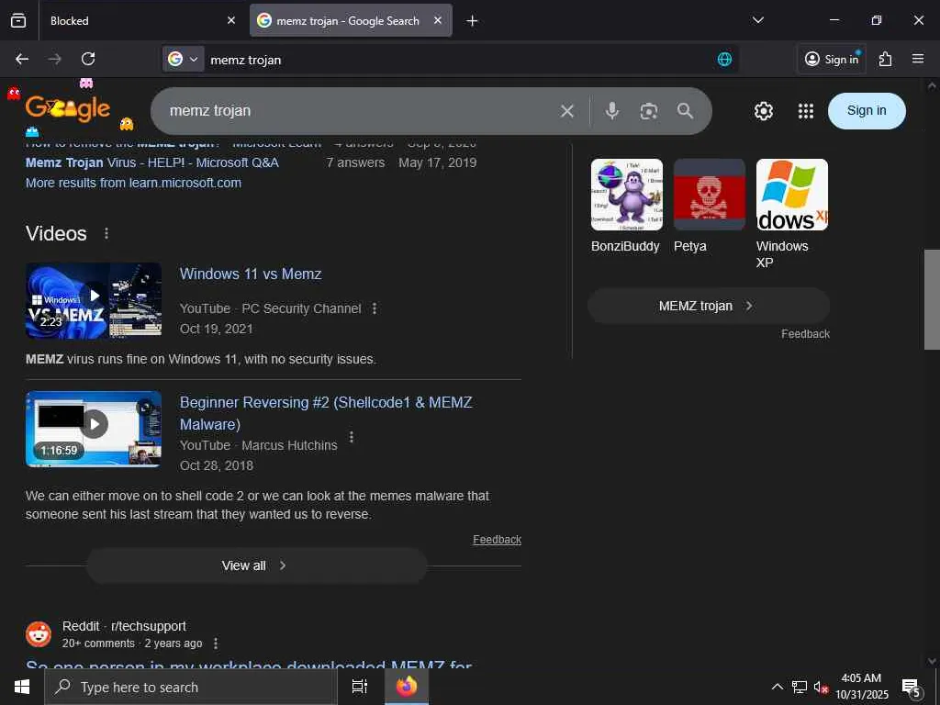940x705 pixels.
Task: Open Windows 11 vs Memz video link
Action: click(x=251, y=274)
